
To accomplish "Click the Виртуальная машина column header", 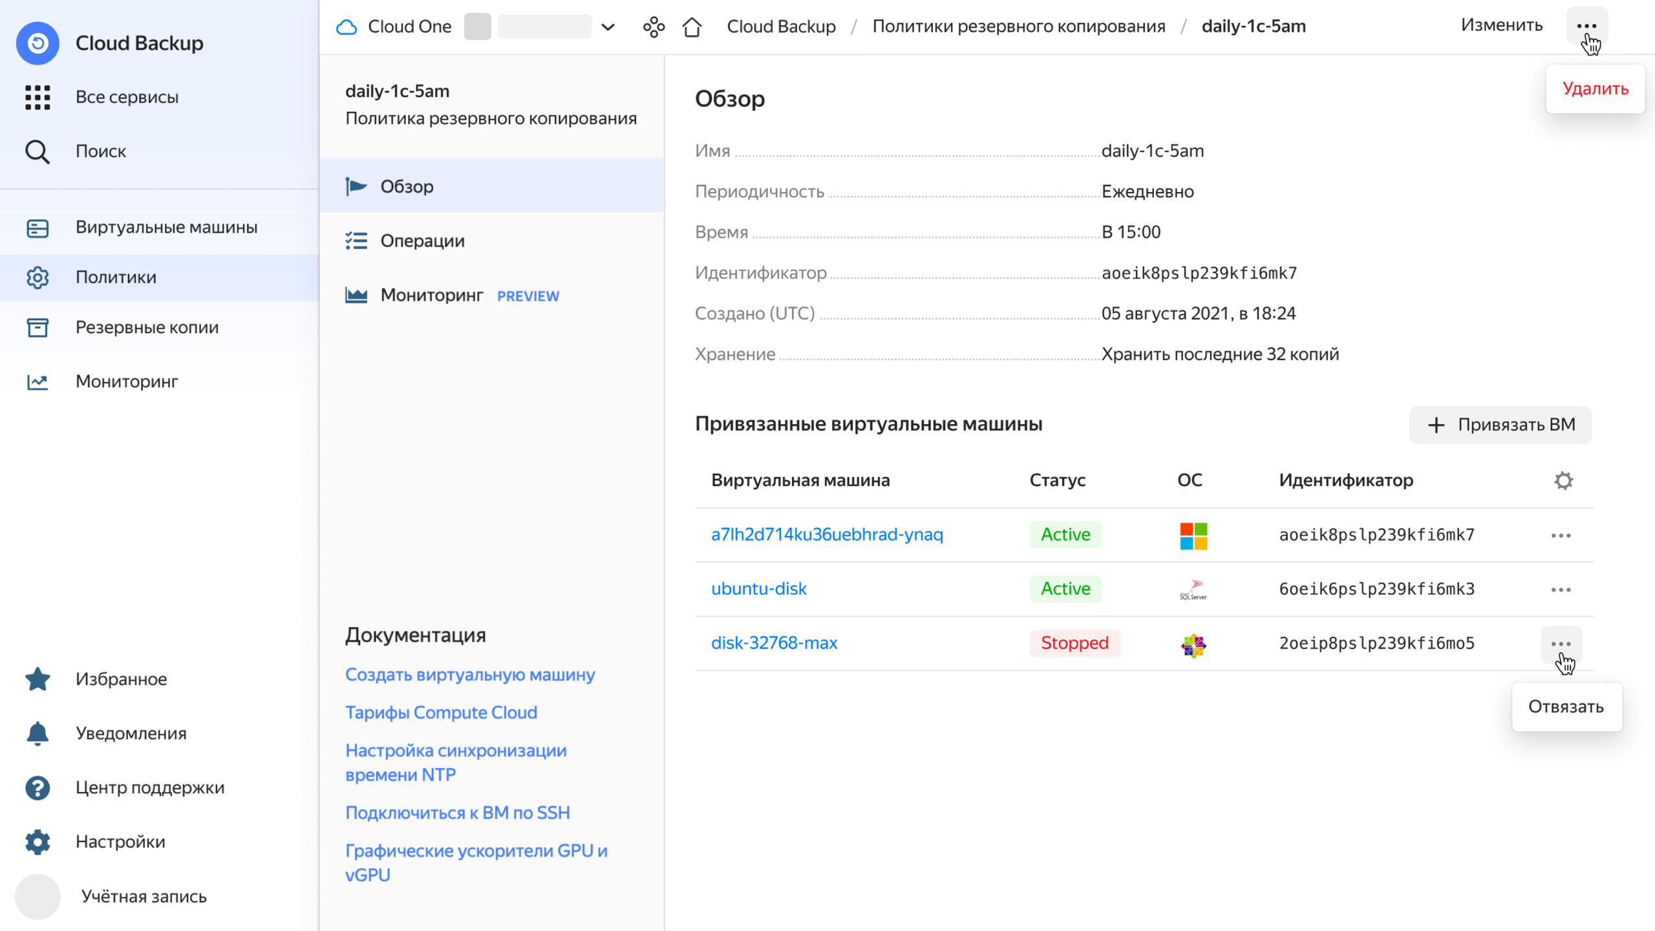I will coord(800,480).
